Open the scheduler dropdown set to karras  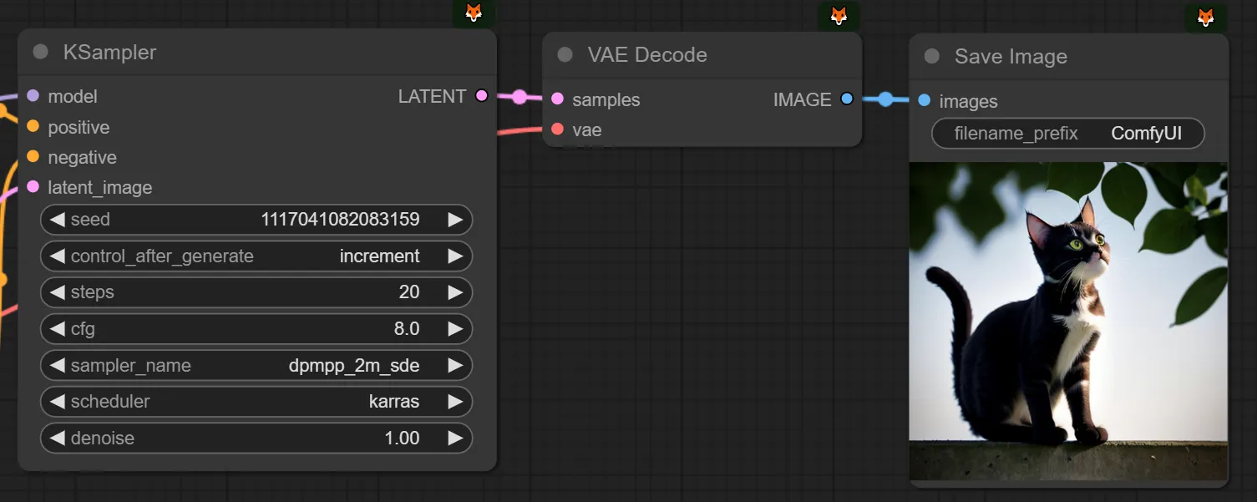[x=256, y=402]
